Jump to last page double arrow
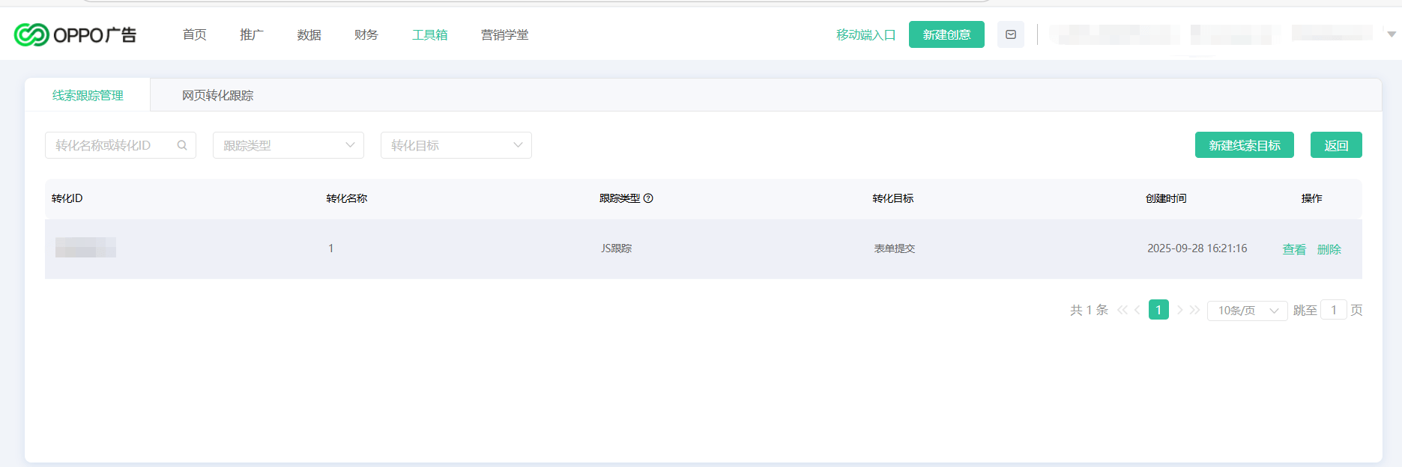This screenshot has height=467, width=1402. coord(1194,310)
